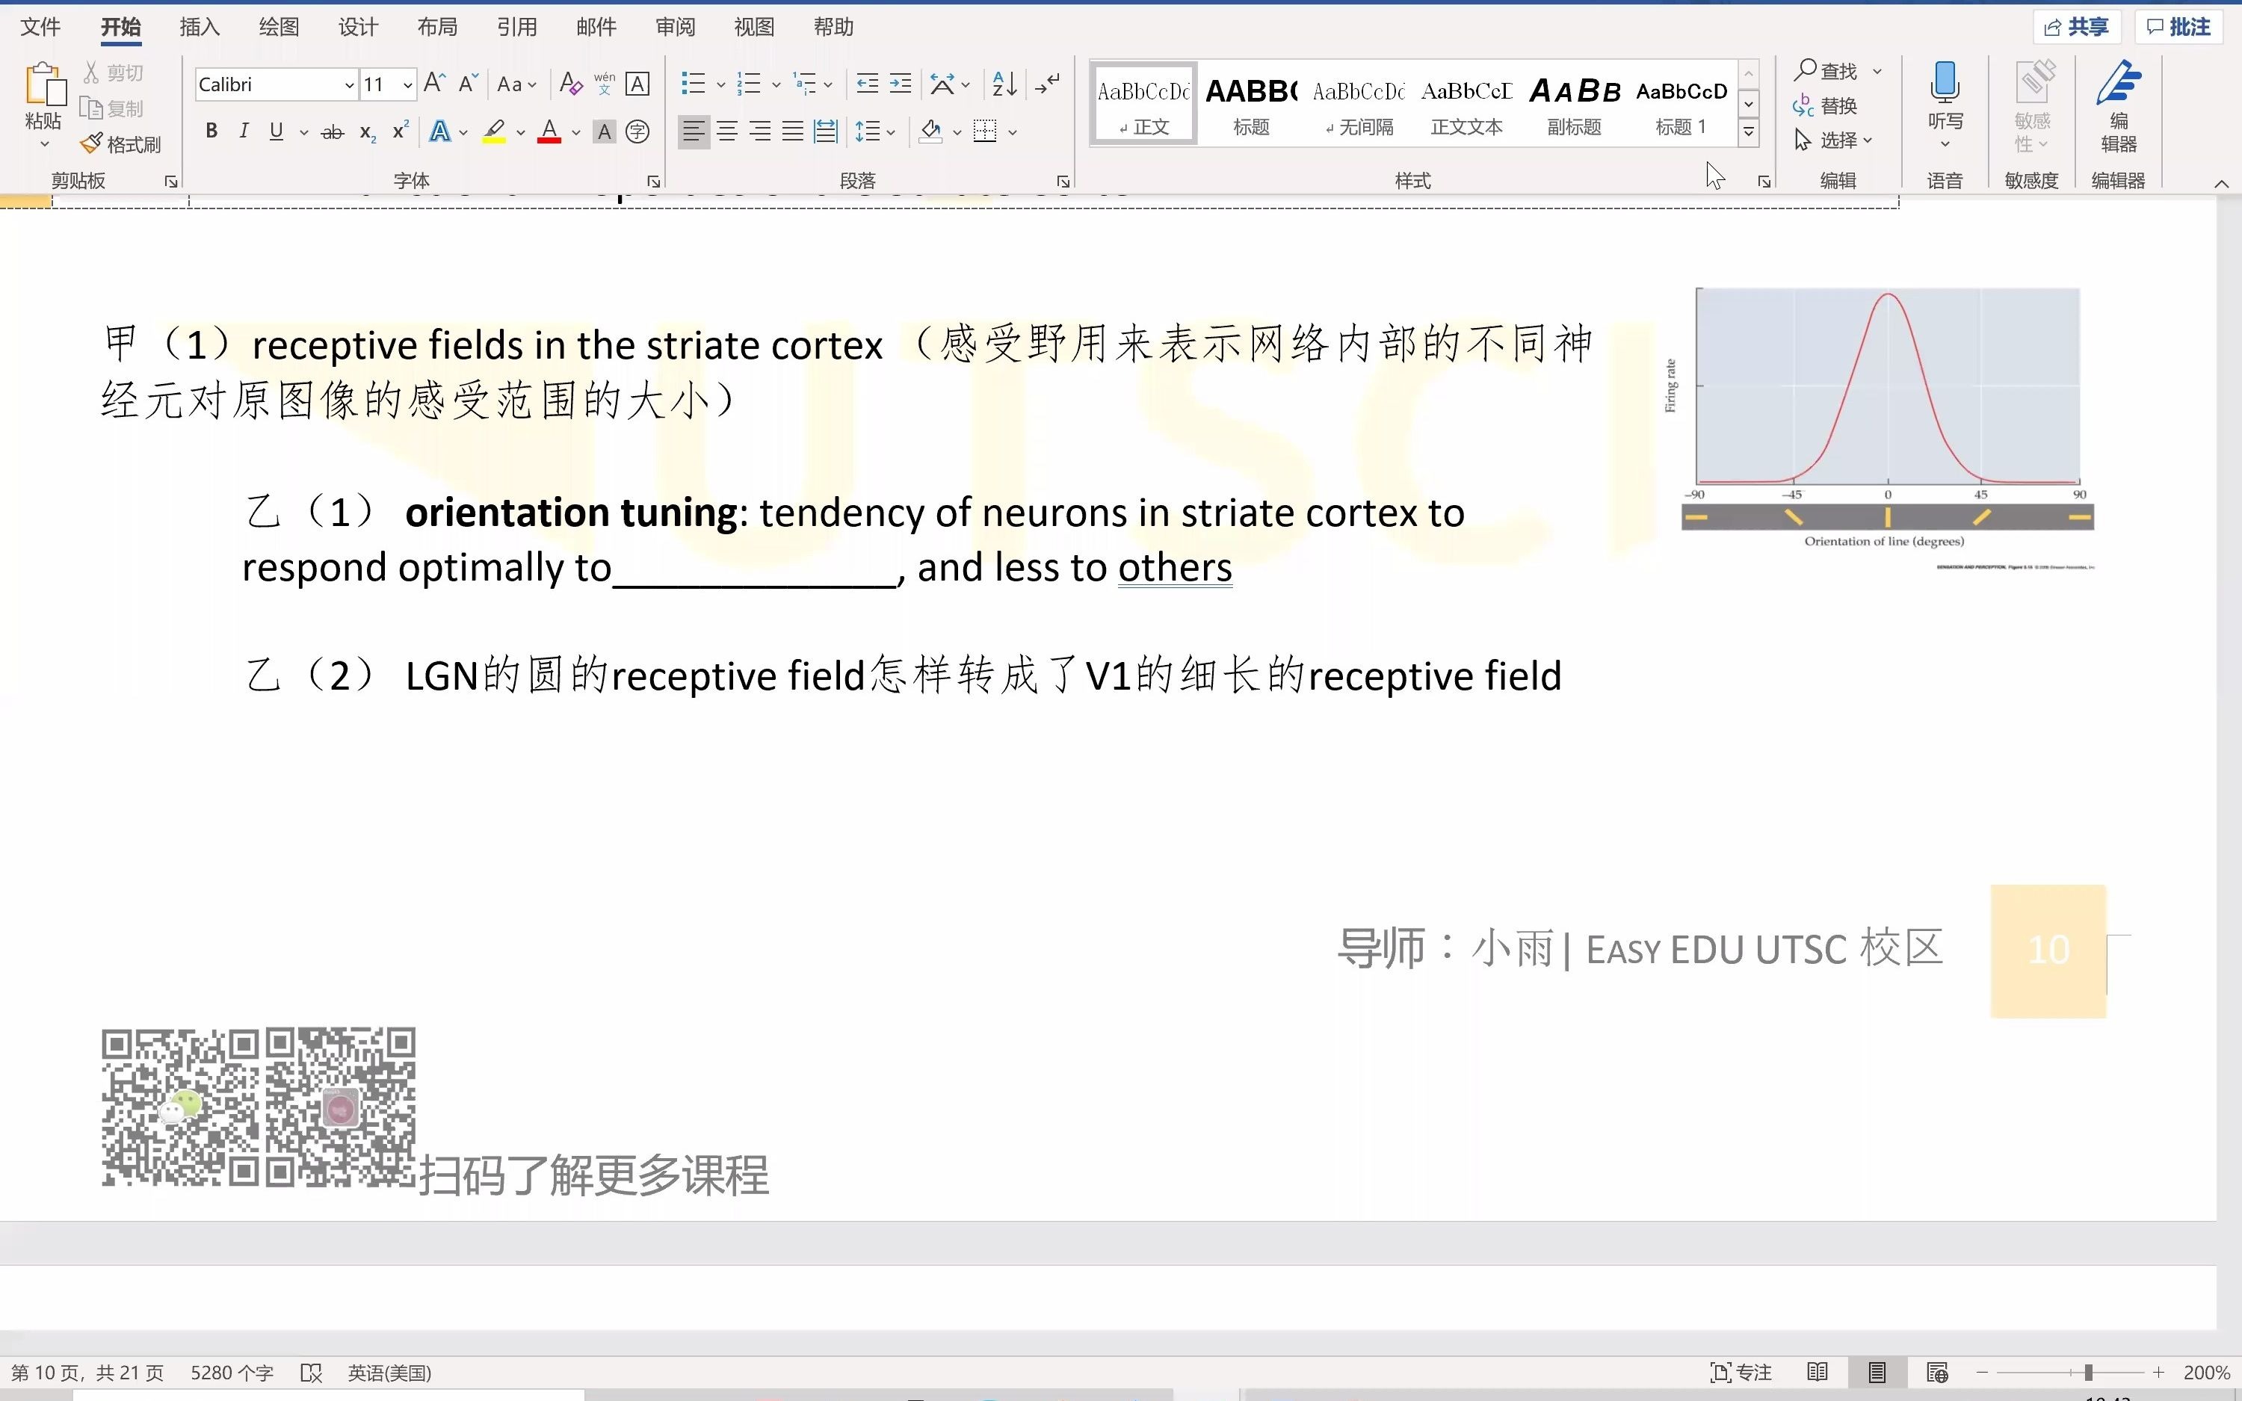
Task: Apply character shading icon
Action: tap(604, 132)
